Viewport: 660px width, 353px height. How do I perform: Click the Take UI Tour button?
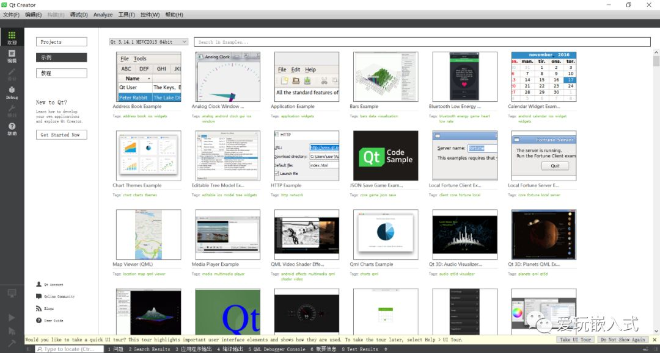point(575,340)
